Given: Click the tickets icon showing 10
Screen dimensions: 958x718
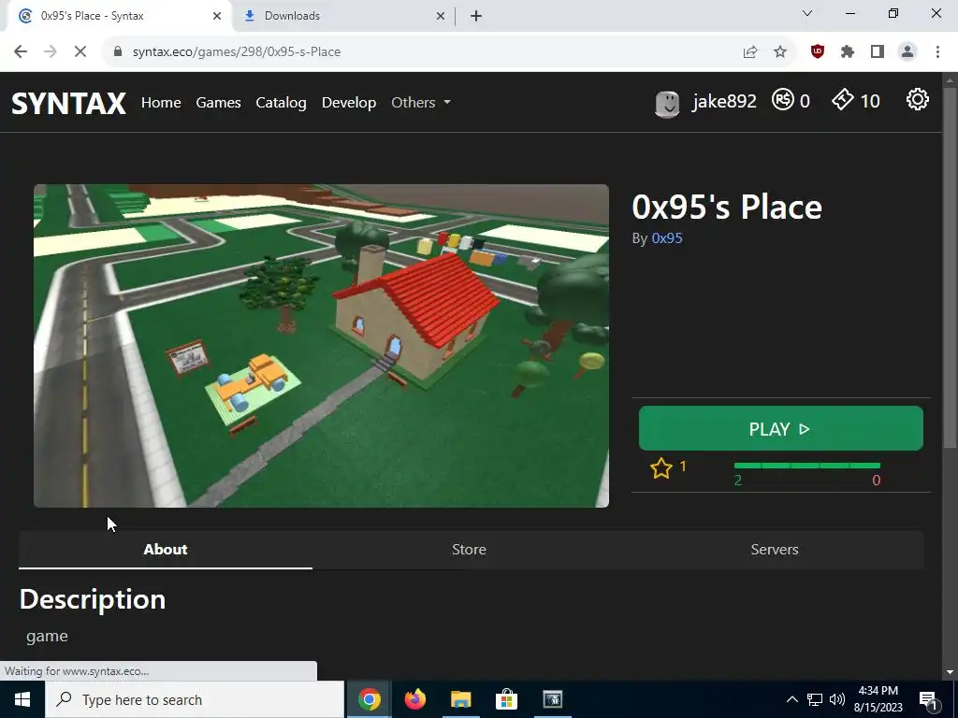Looking at the screenshot, I should click(843, 99).
